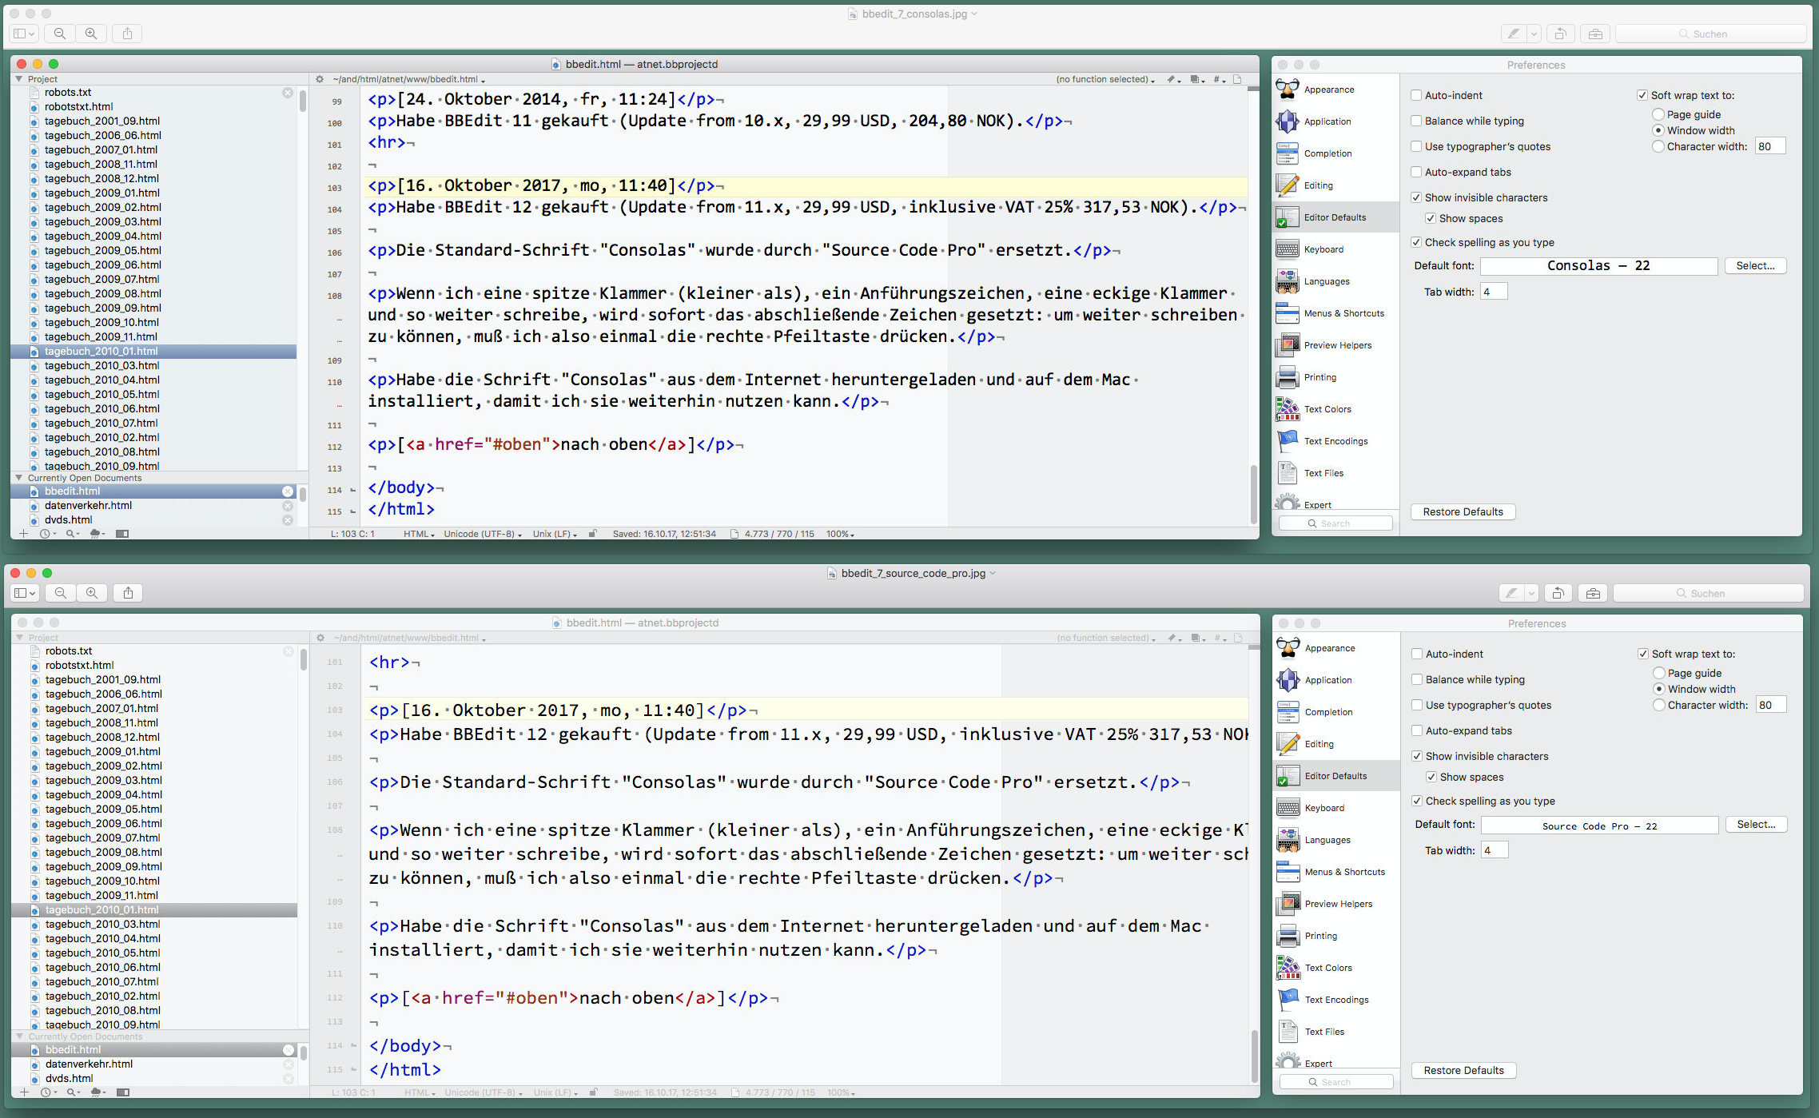Click the Character width 80 field in Source Code Pro Preferences

click(x=1771, y=705)
